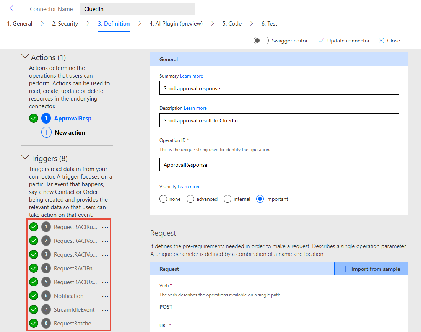The height and width of the screenshot is (332, 421).
Task: Open ellipsis menu for RequestRACIUs trigger
Action: [x=105, y=283]
